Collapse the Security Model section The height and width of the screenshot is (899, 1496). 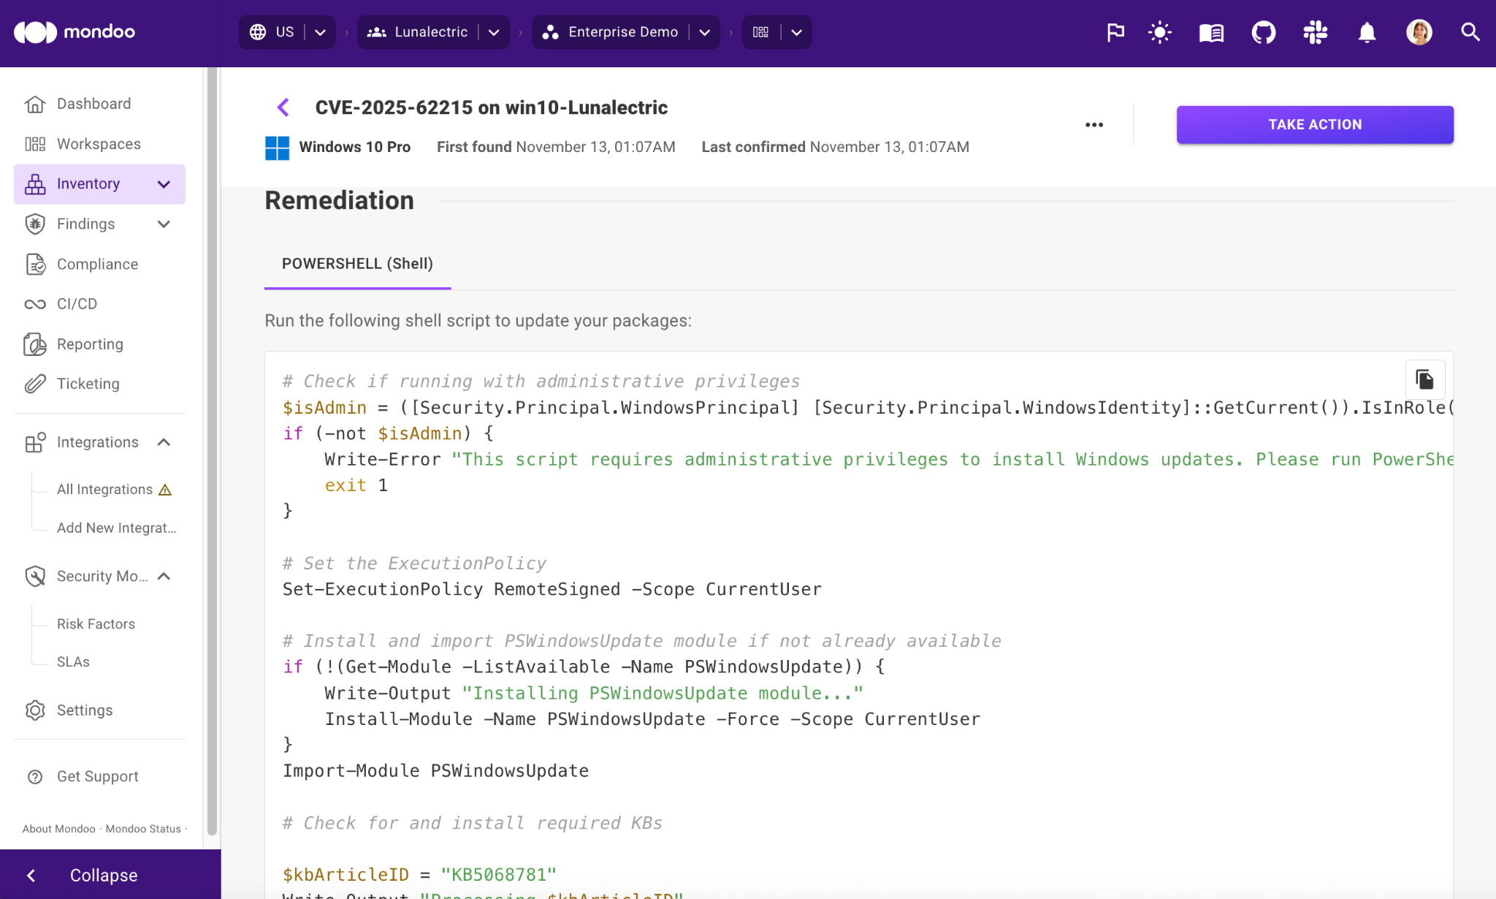[x=164, y=576]
